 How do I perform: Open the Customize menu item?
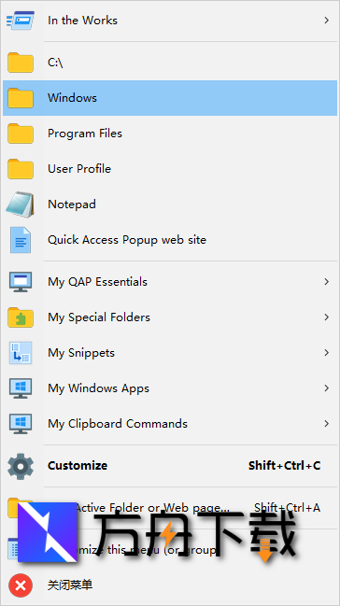click(170, 466)
